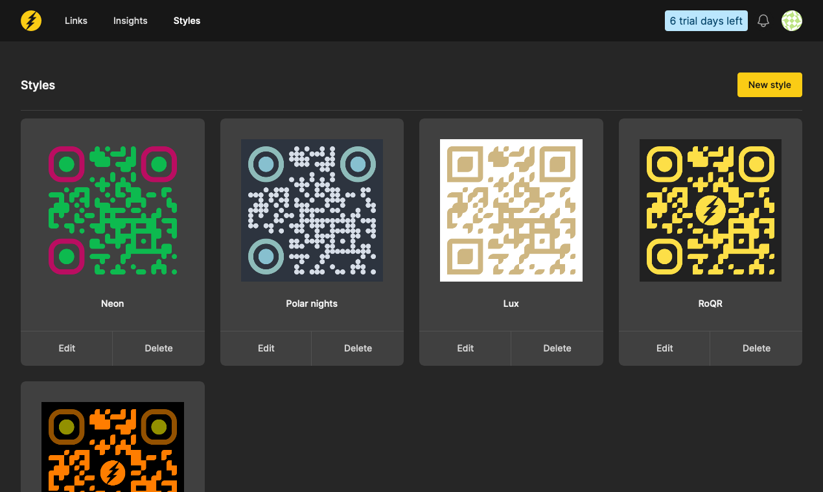
Task: Click the Polar nights style name
Action: click(x=312, y=304)
